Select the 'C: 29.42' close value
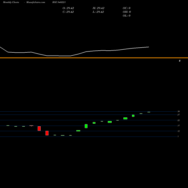The image size is (188, 188). point(68,12)
